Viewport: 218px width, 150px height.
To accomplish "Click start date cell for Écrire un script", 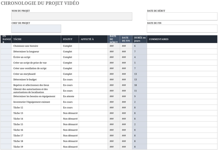I will click(x=114, y=57).
